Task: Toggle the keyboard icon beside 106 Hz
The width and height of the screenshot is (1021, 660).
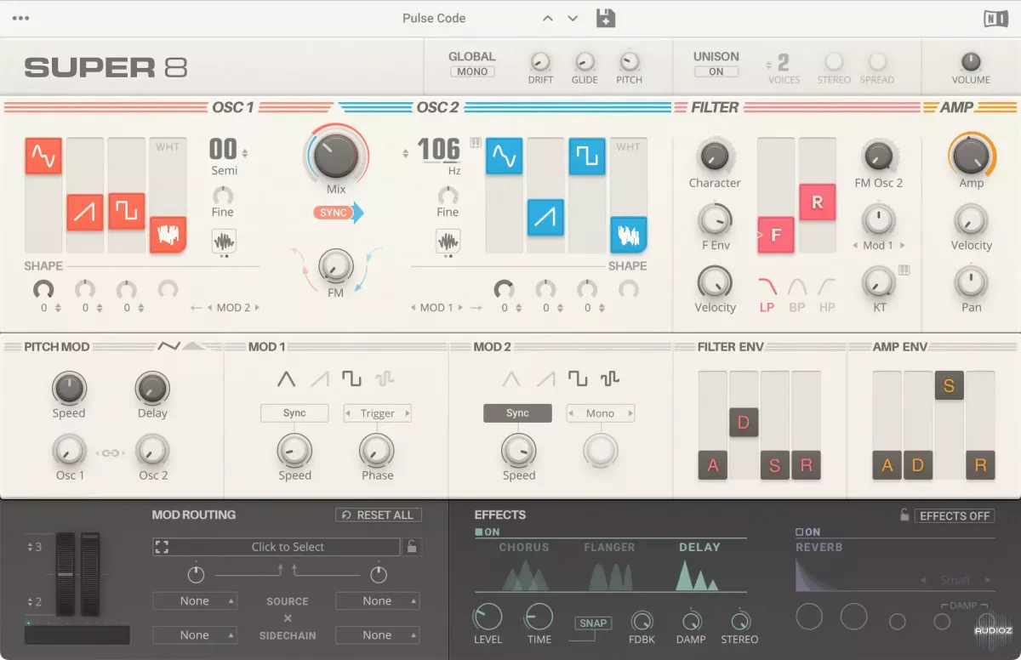Action: point(475,143)
